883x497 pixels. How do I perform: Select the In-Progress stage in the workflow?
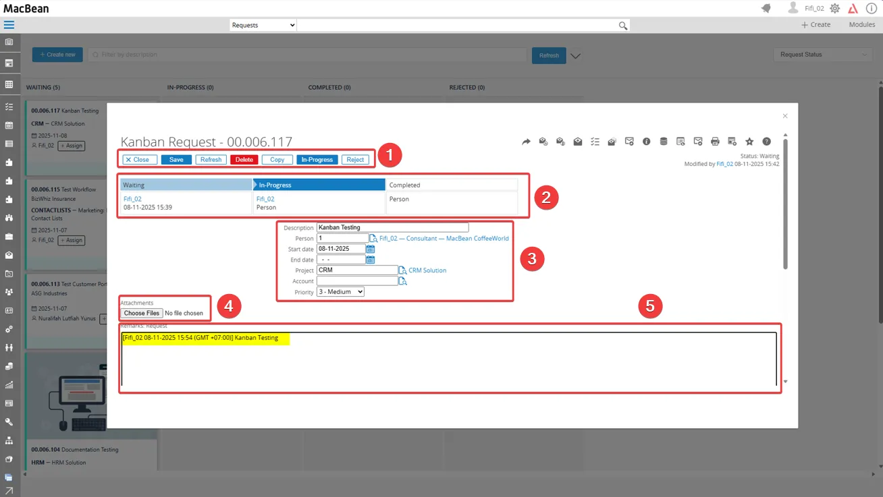tap(318, 184)
